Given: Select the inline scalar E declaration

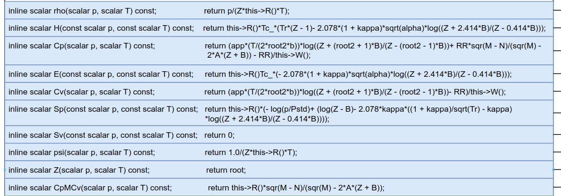Looking at the screenshot, I should [101, 74].
